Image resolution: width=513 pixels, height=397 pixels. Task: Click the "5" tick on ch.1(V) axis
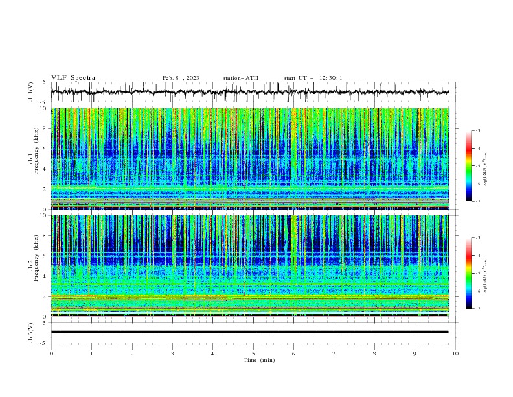(x=45, y=82)
